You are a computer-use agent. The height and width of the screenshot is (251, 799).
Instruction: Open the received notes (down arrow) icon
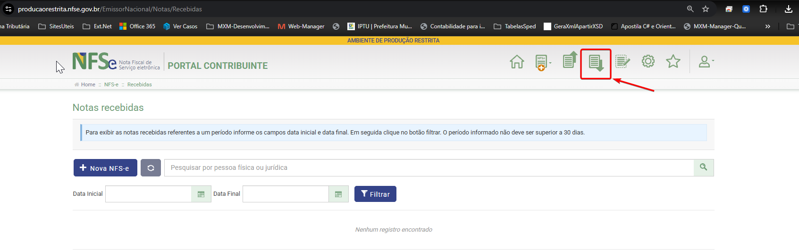pos(596,63)
